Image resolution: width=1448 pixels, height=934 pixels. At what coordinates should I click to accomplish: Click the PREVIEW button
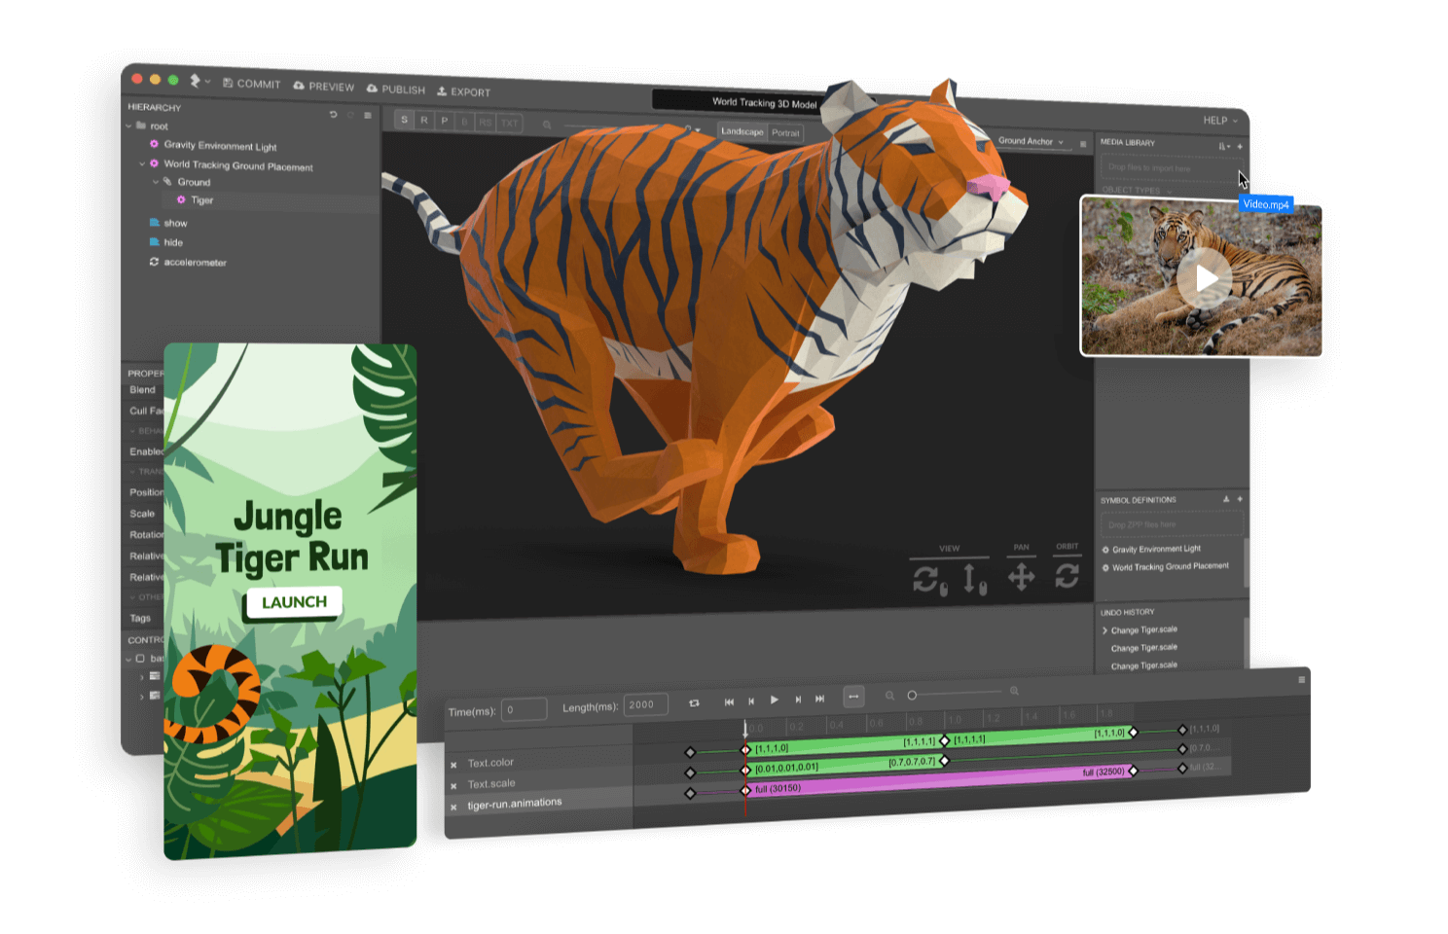(322, 88)
